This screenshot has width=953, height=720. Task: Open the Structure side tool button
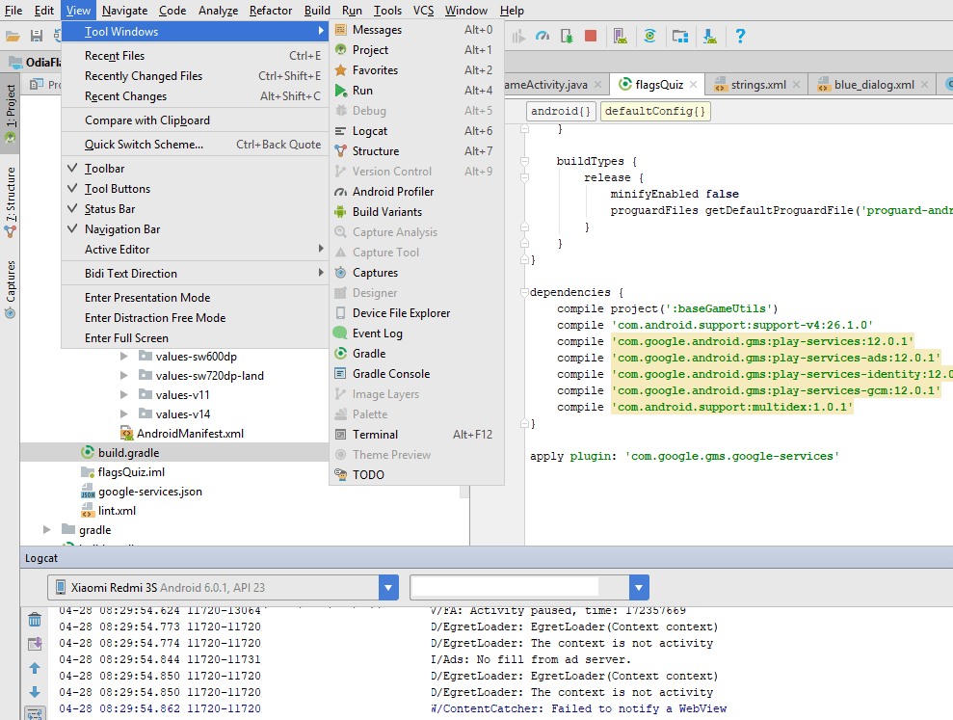(x=11, y=201)
